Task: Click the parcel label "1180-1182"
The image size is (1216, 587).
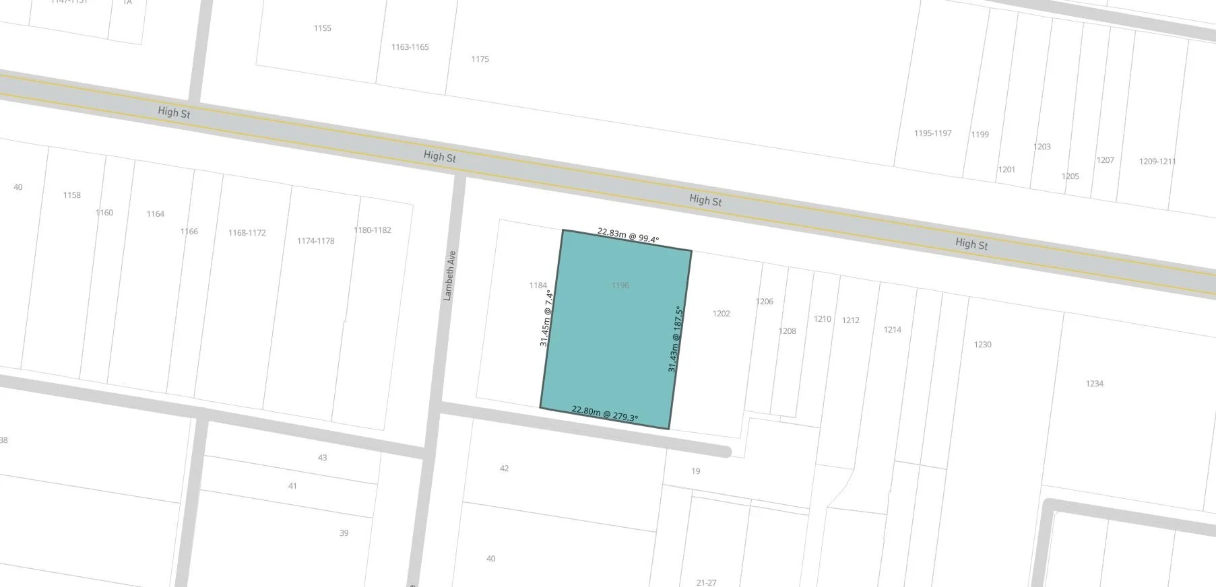Action: tap(373, 230)
